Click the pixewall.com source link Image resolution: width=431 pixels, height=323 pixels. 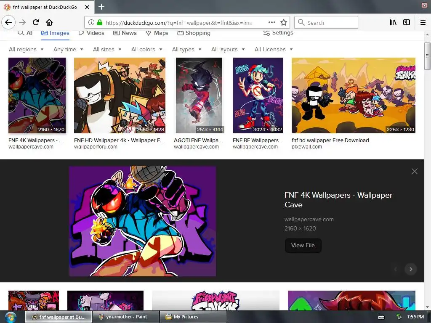point(307,147)
